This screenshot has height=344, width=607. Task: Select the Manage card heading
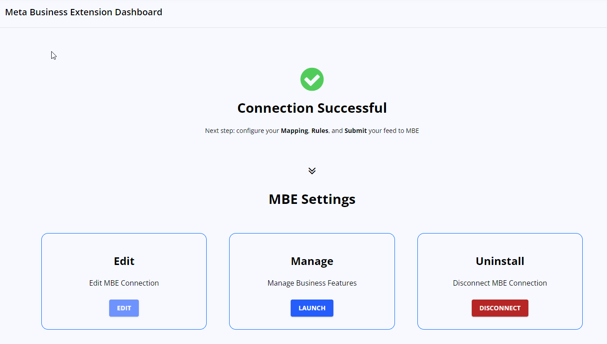click(312, 261)
